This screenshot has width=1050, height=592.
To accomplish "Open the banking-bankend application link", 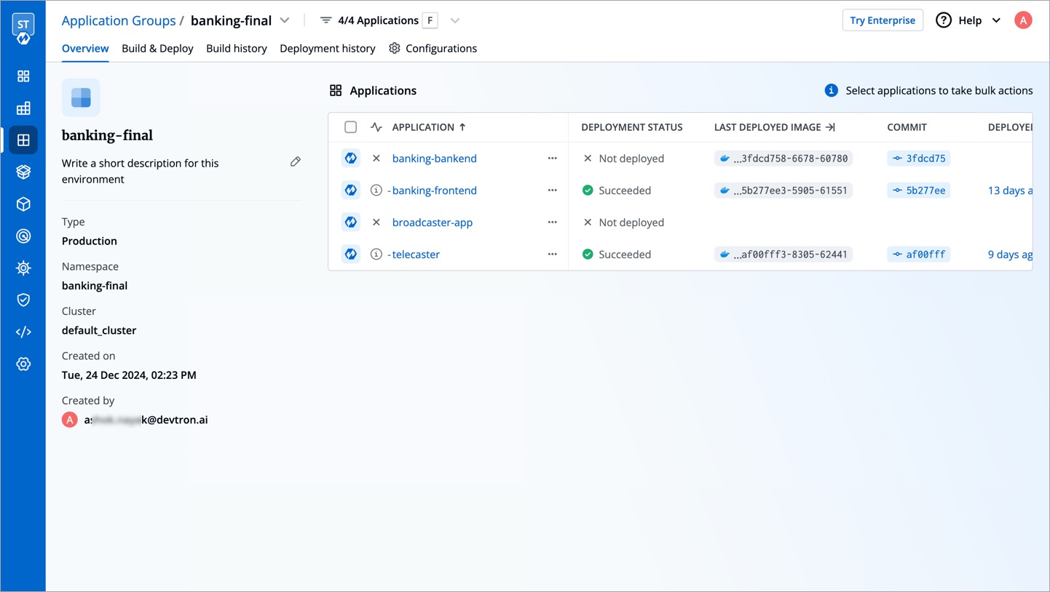I will point(434,159).
